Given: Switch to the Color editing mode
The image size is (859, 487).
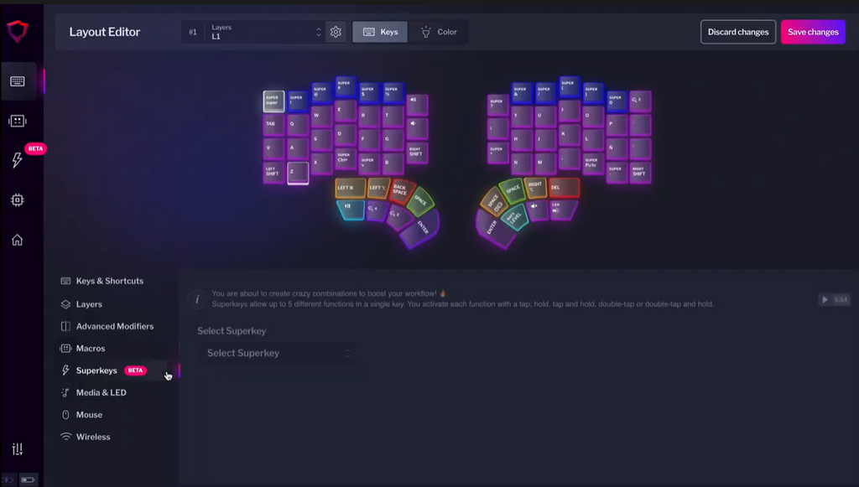Looking at the screenshot, I should (x=439, y=33).
